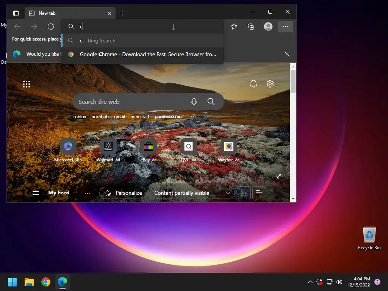Viewport: 388px width, 291px height.
Task: Open the QVC quick link
Action: pyautogui.click(x=189, y=150)
